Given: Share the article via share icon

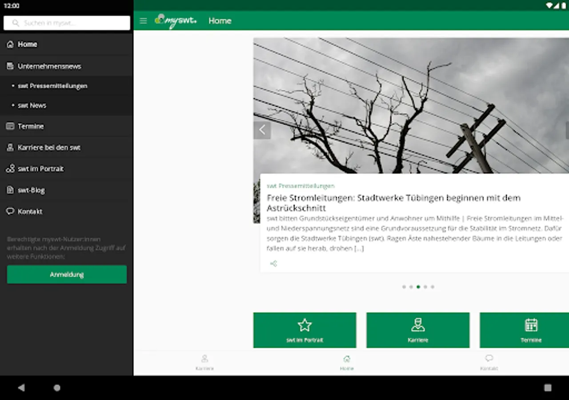Looking at the screenshot, I should (273, 264).
